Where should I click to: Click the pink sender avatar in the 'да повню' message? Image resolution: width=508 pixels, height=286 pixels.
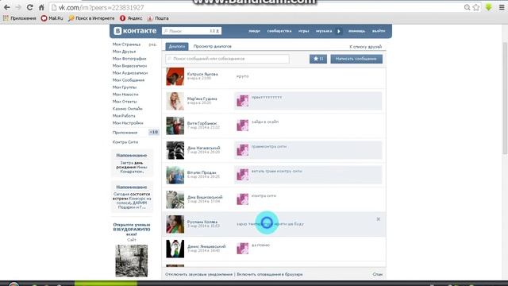tap(242, 249)
